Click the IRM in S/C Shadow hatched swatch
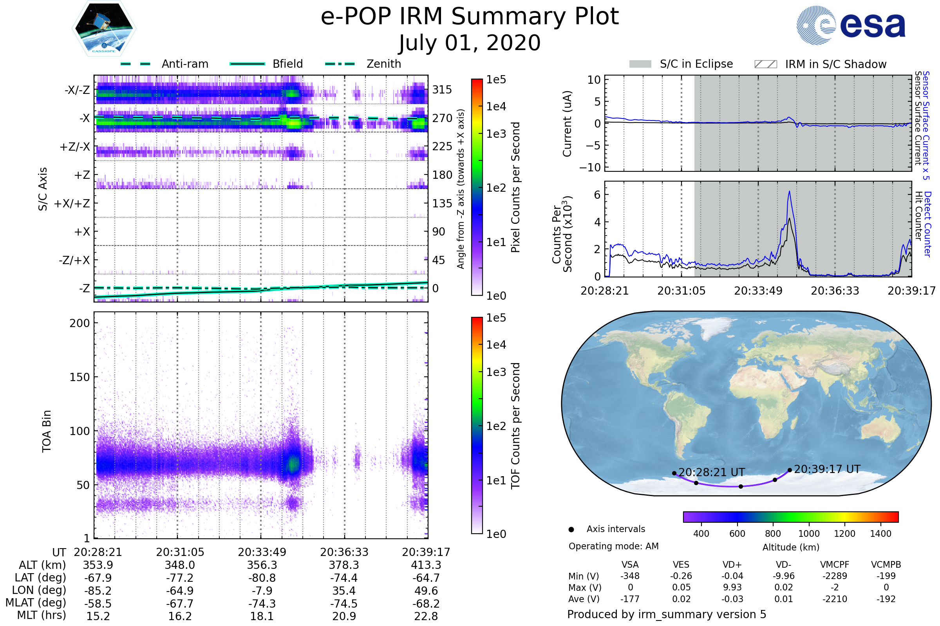The width and height of the screenshot is (940, 626). tap(765, 64)
